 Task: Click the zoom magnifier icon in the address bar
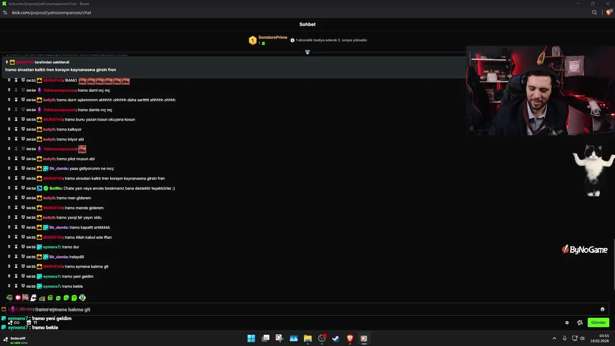tap(594, 12)
